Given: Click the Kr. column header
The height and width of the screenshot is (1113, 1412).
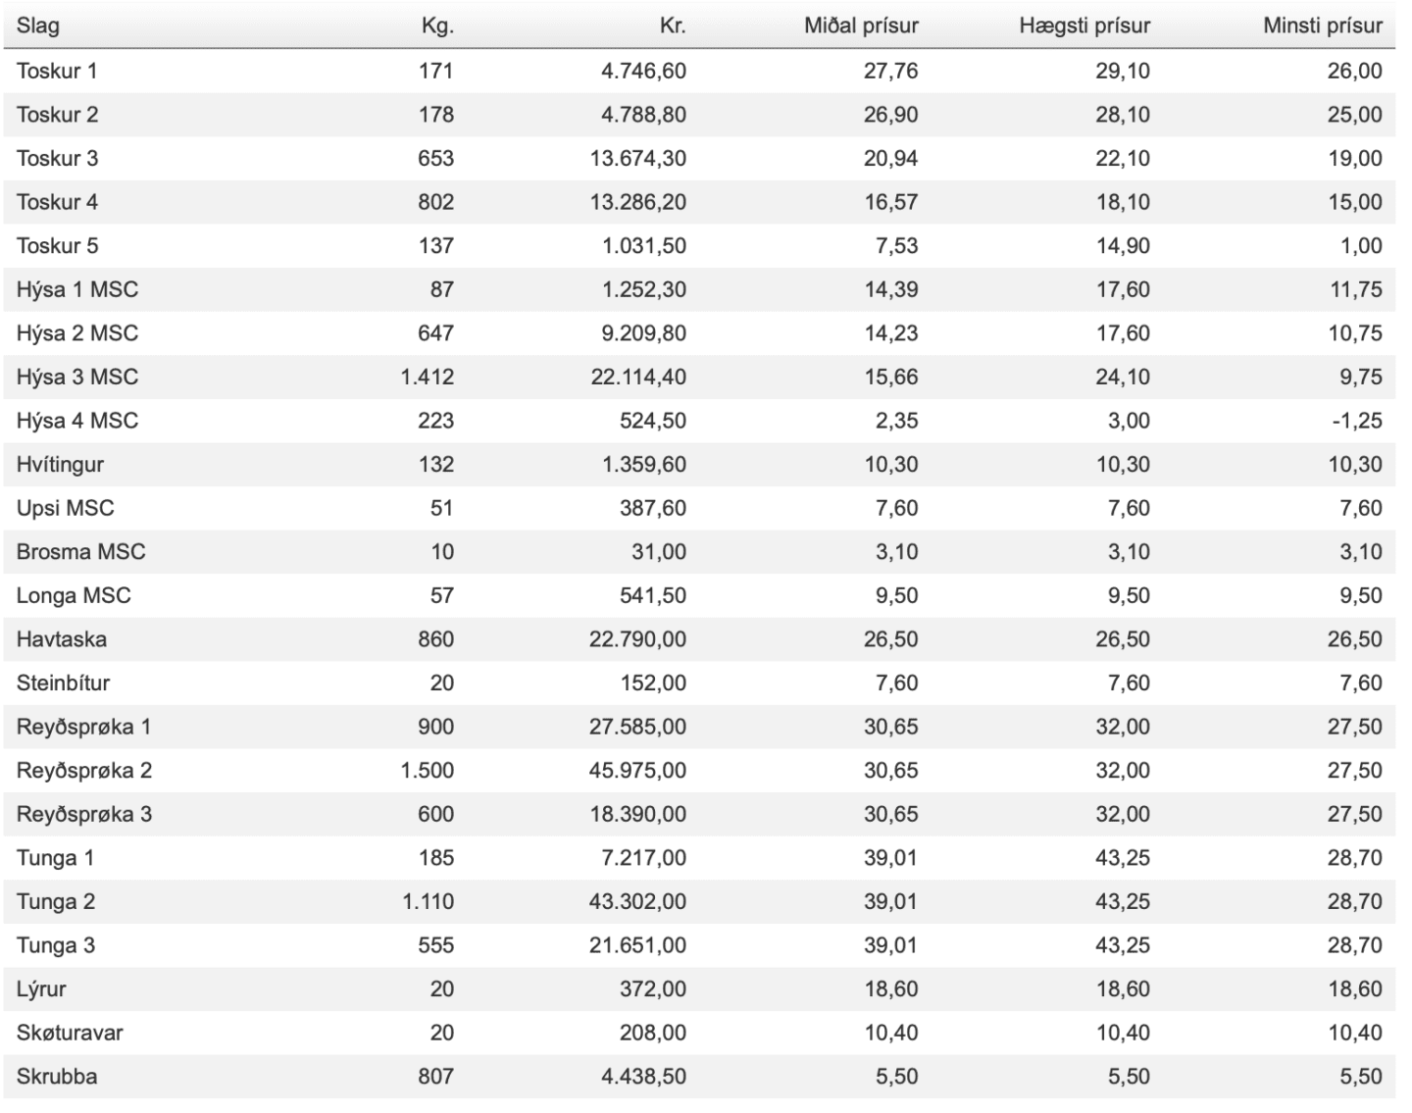Looking at the screenshot, I should coord(673,25).
